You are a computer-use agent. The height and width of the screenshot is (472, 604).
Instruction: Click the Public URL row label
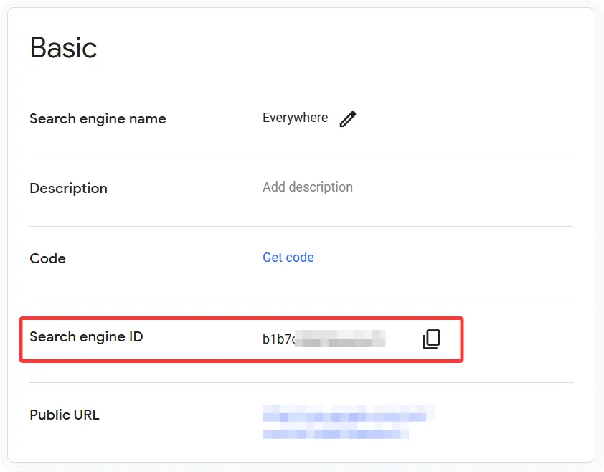coord(65,415)
